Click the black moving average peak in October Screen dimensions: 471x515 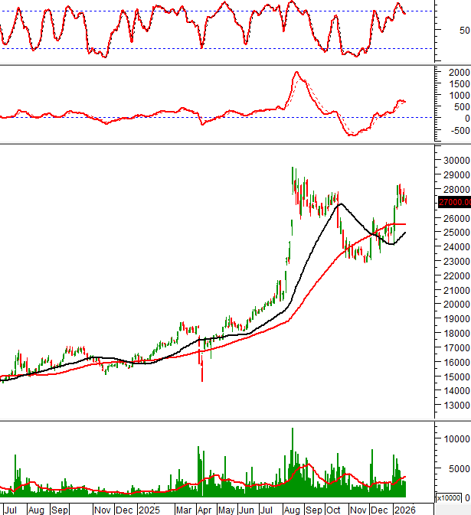coord(340,204)
